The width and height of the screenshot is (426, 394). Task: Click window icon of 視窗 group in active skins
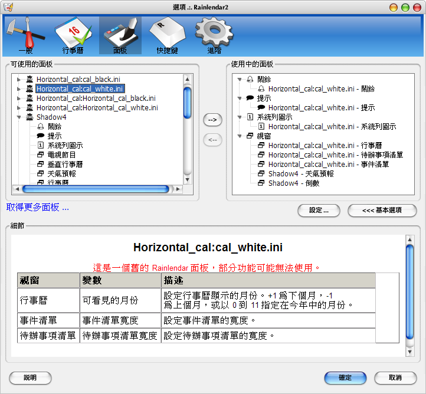(250, 136)
